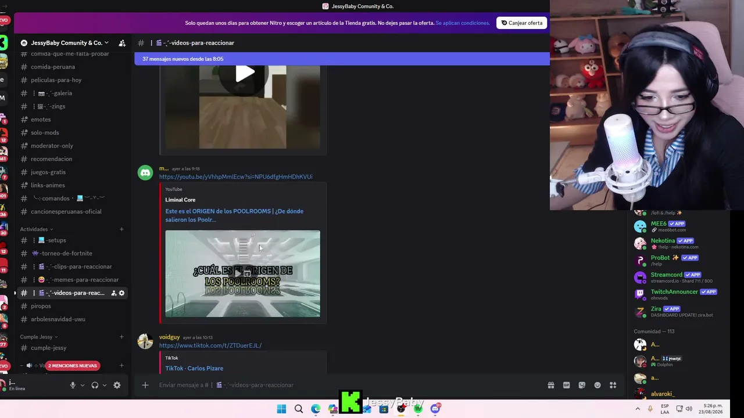
Task: Open the Discord icon in the taskbar
Action: [x=435, y=409]
